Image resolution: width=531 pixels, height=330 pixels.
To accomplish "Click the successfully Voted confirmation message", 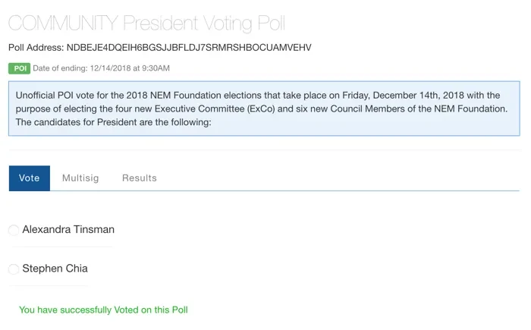I will 103,310.
